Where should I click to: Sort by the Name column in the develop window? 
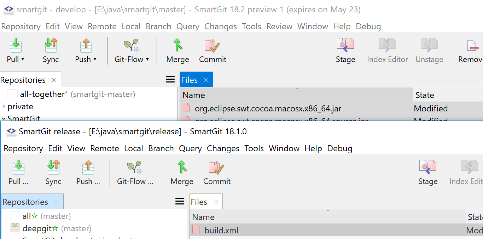(194, 95)
